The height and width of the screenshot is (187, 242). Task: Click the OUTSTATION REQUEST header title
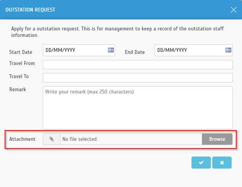(30, 10)
